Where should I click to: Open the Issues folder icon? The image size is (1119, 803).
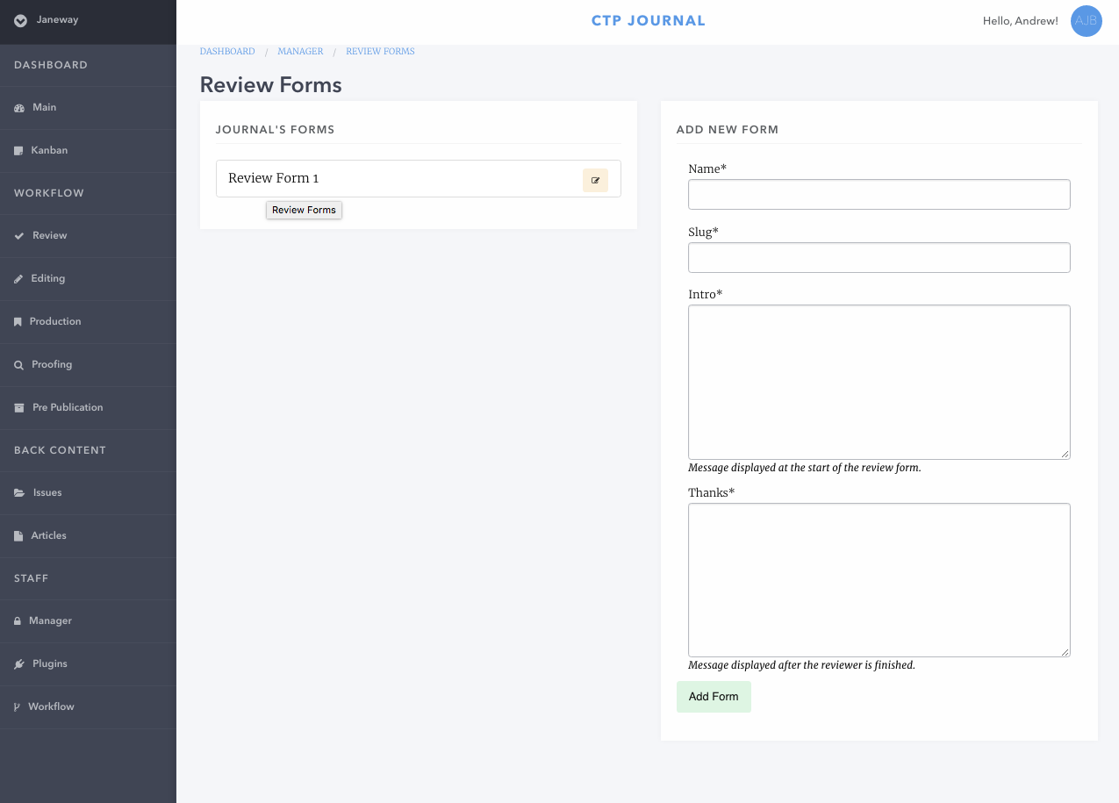click(x=18, y=492)
